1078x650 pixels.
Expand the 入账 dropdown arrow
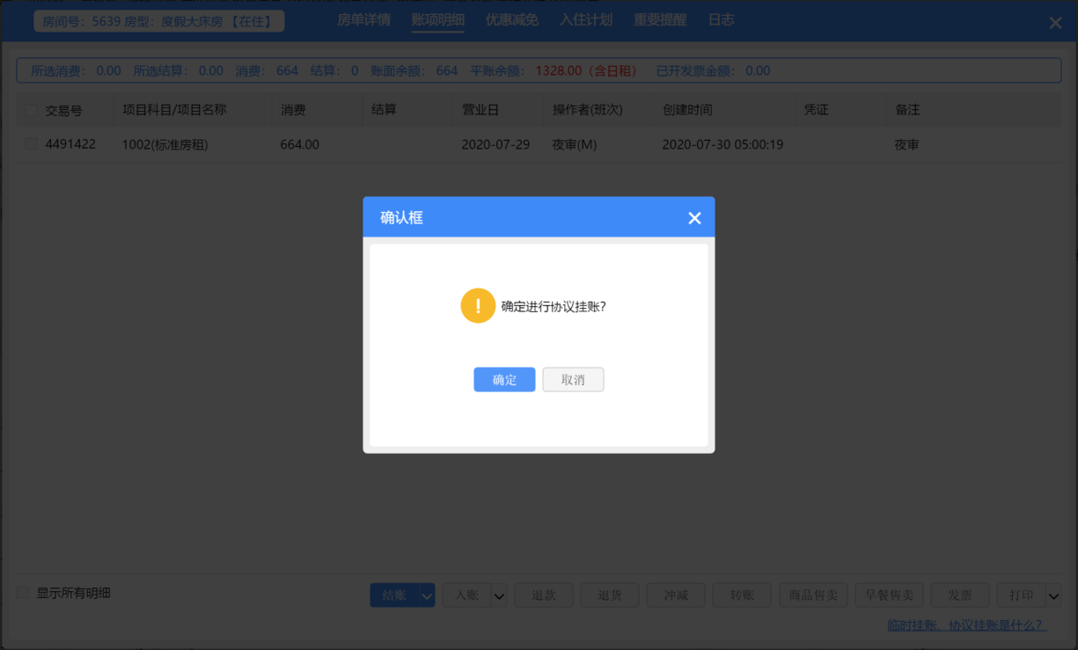499,595
